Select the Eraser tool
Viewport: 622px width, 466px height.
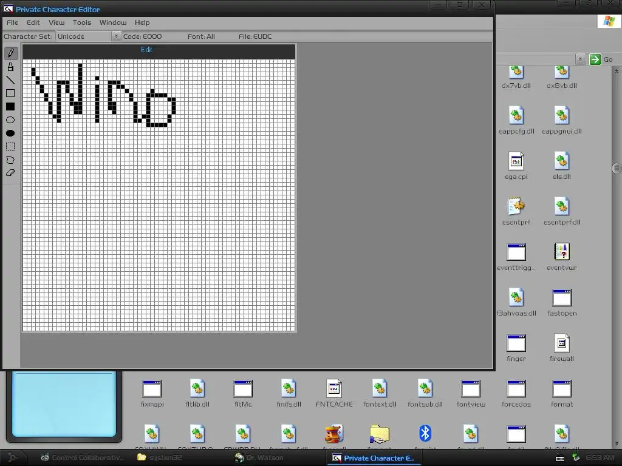point(11,173)
